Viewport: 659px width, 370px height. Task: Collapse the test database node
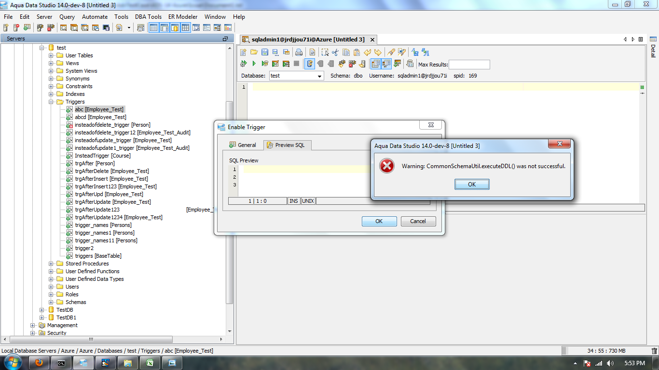[x=42, y=48]
